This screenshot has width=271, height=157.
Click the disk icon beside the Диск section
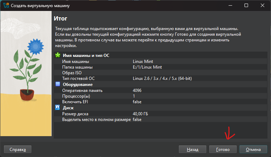pos(58,107)
